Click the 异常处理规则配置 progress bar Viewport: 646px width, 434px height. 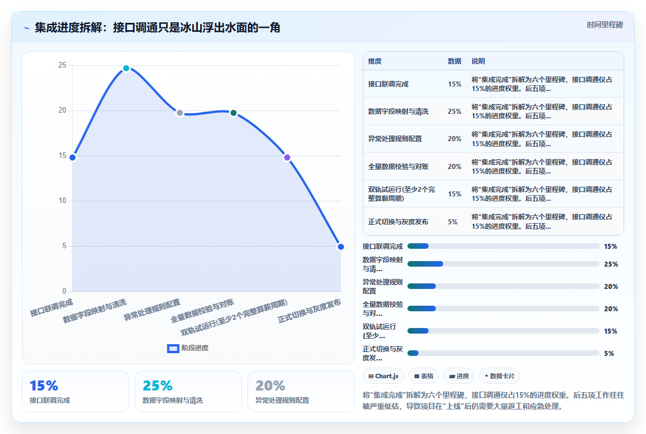coord(503,286)
